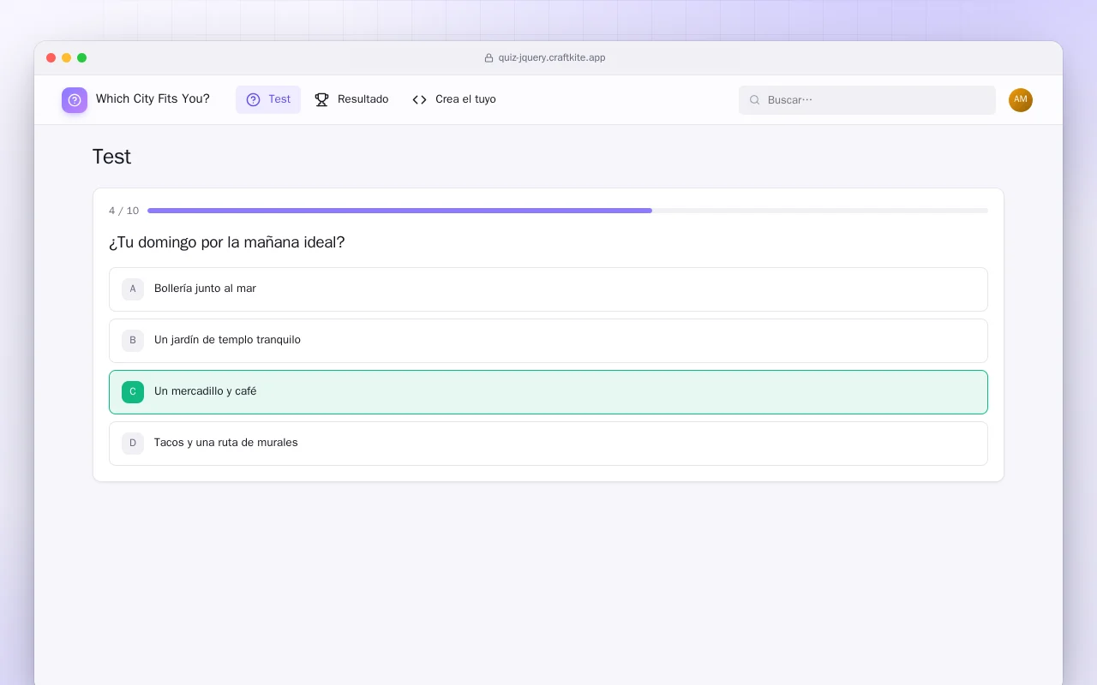The image size is (1097, 685).
Task: Click the Test page heading
Action: click(111, 157)
